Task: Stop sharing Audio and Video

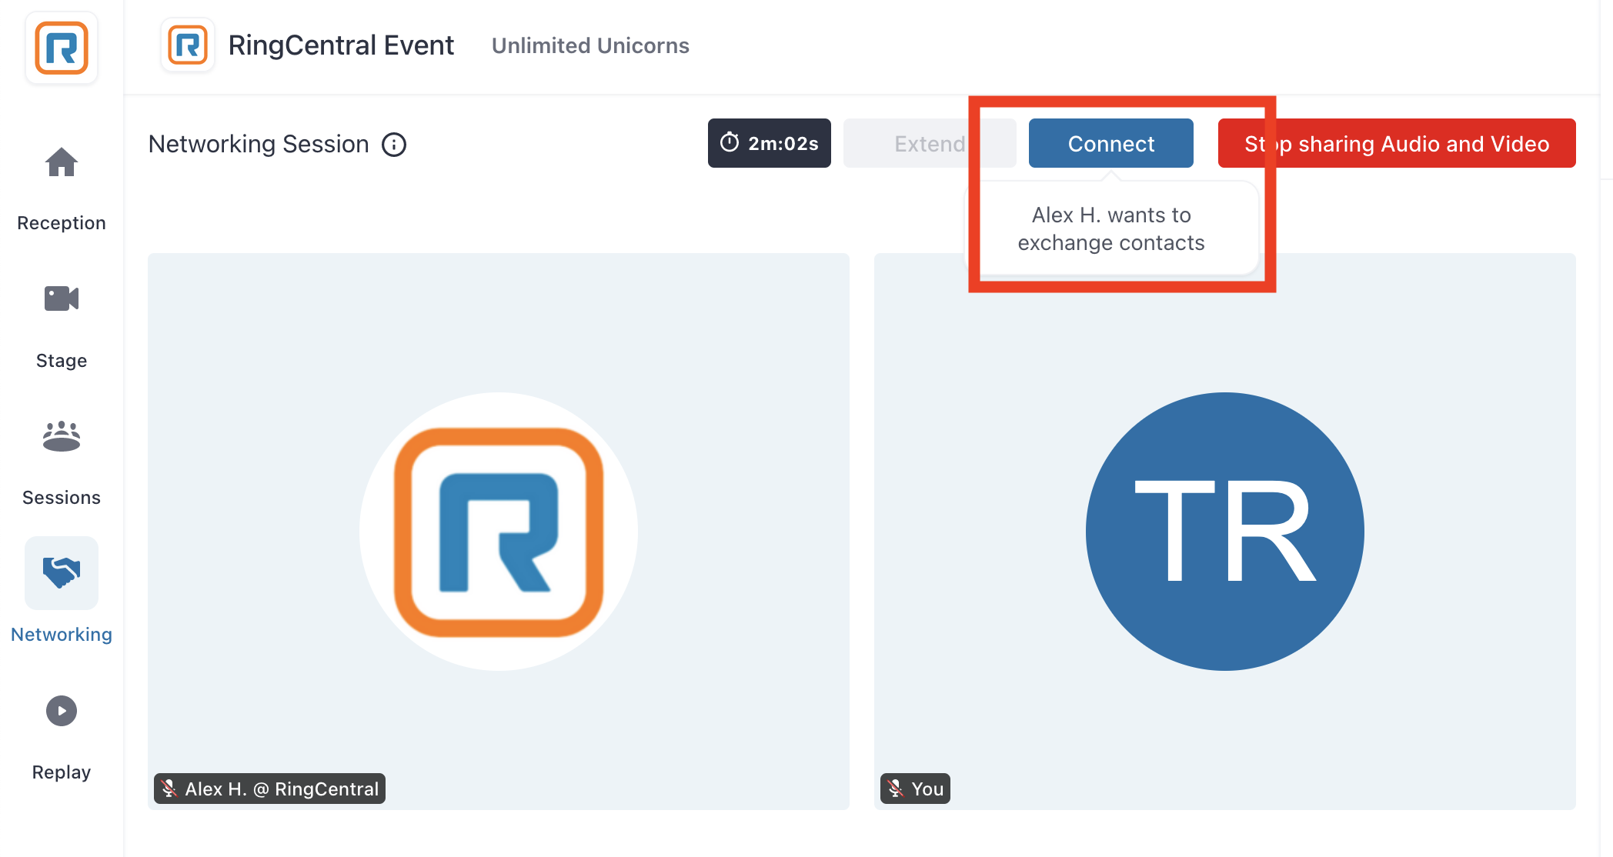Action: (1397, 144)
